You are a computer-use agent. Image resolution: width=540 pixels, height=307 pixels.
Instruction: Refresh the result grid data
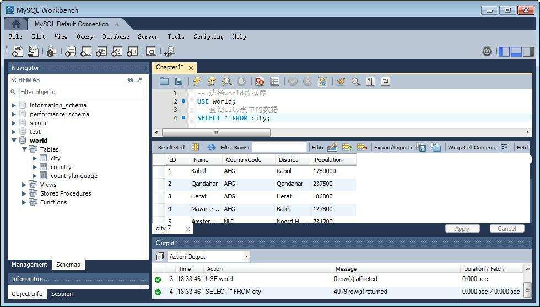(x=211, y=147)
